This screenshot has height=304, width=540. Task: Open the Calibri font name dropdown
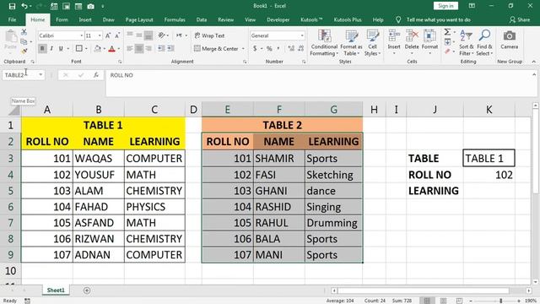82,35
